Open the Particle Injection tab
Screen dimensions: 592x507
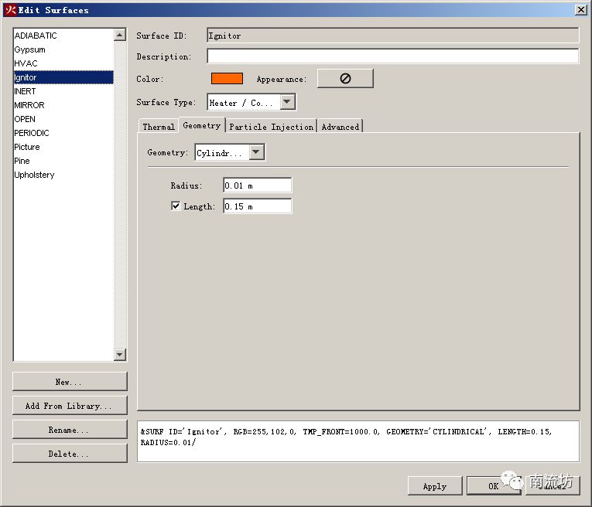271,126
